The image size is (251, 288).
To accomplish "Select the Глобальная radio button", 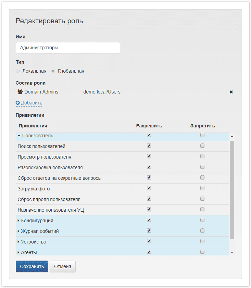I will click(53, 71).
